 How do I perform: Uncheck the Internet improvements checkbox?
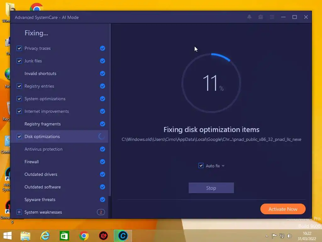pyautogui.click(x=19, y=111)
